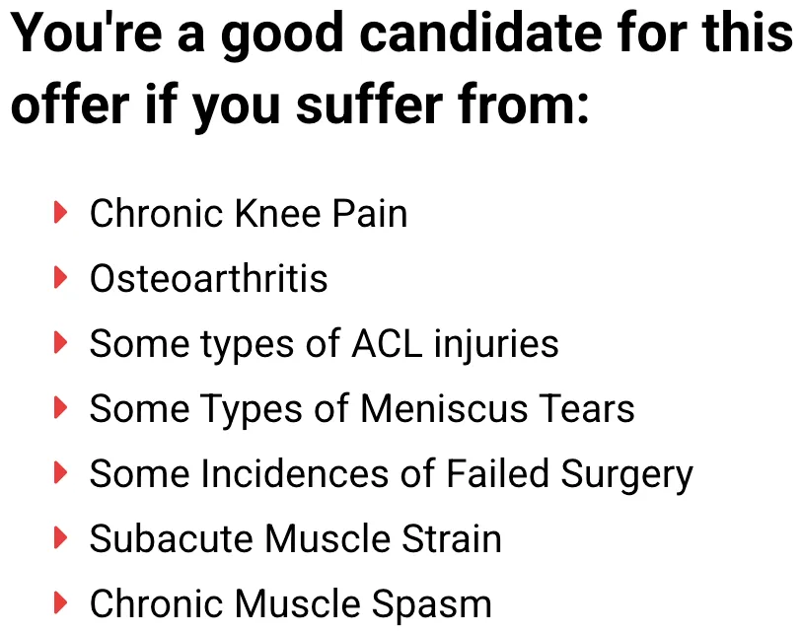This screenshot has width=801, height=633.
Task: Click the arrow bullet beside Meniscus Tears
Action: coord(60,408)
